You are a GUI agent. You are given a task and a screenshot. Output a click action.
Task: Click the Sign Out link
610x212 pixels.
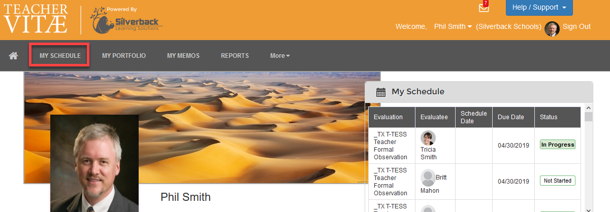(576, 26)
